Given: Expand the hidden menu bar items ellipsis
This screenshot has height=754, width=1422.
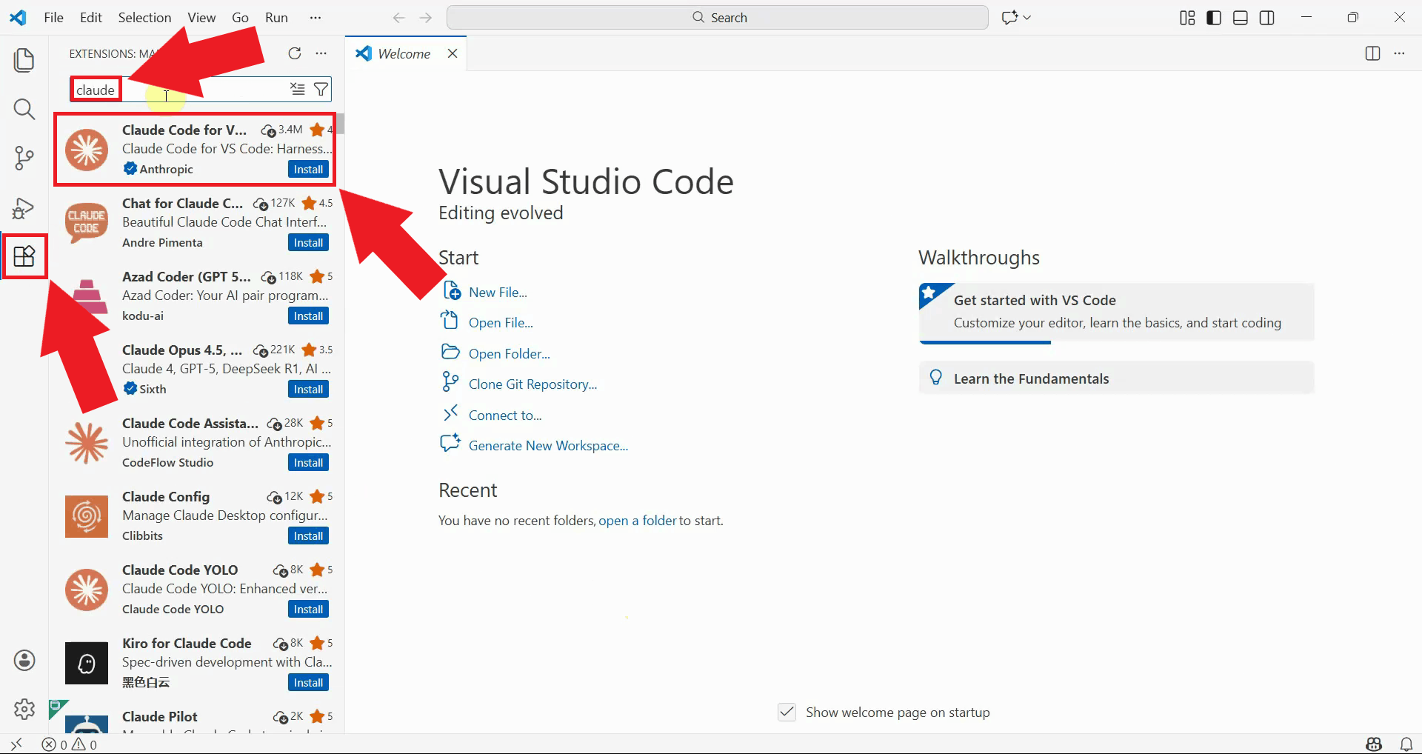Looking at the screenshot, I should [x=316, y=18].
